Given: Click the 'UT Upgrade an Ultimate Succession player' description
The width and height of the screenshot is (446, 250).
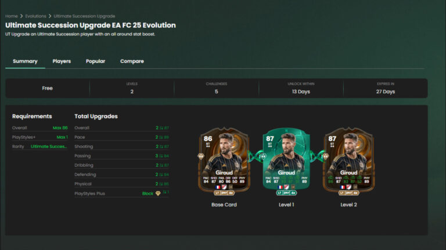Looking at the screenshot, I should pos(80,34).
